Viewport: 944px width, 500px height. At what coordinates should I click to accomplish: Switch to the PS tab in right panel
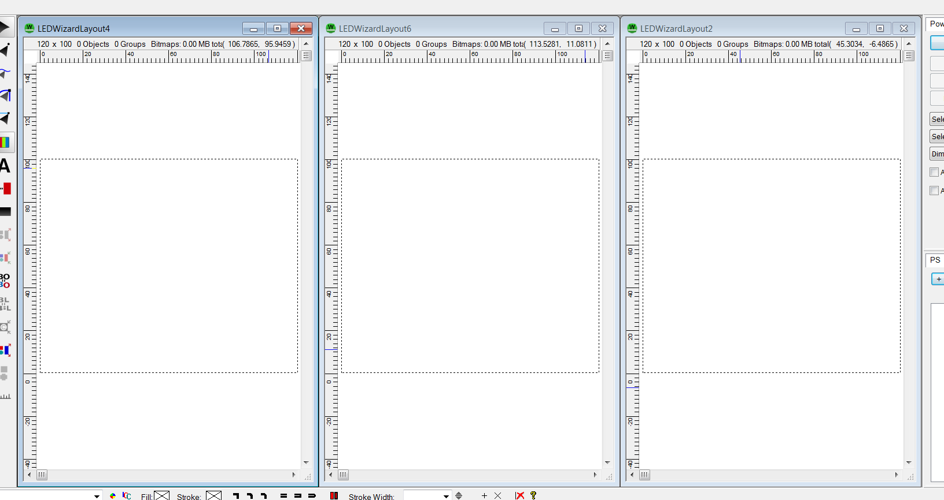935,260
